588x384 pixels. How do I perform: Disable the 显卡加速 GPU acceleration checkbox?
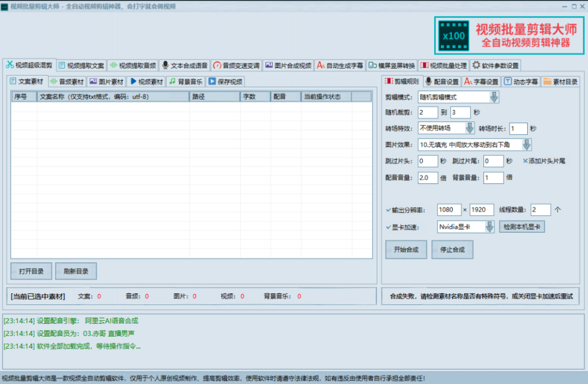pos(387,226)
